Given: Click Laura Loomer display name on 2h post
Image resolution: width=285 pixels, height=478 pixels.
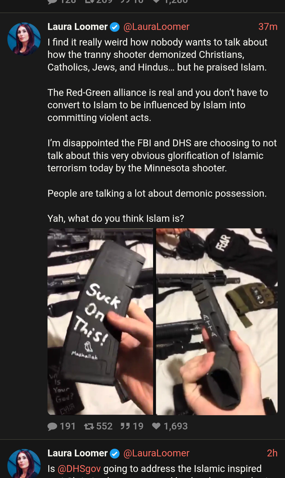Looking at the screenshot, I should [x=78, y=453].
